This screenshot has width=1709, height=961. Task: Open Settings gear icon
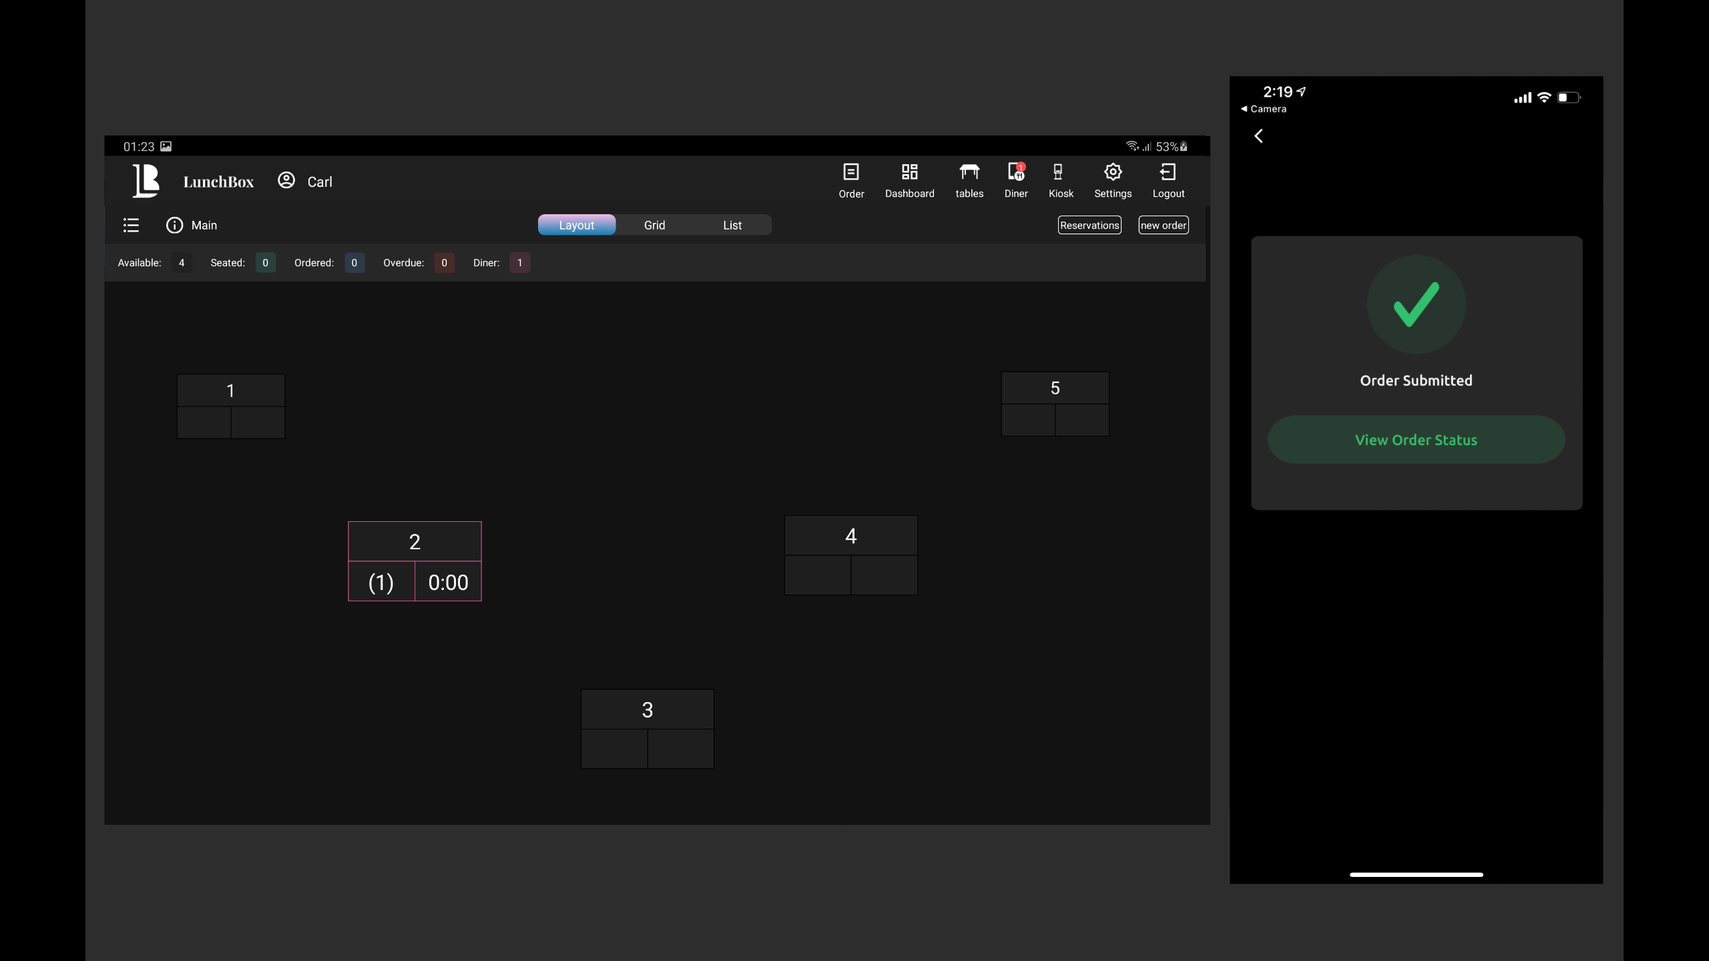pos(1112,180)
